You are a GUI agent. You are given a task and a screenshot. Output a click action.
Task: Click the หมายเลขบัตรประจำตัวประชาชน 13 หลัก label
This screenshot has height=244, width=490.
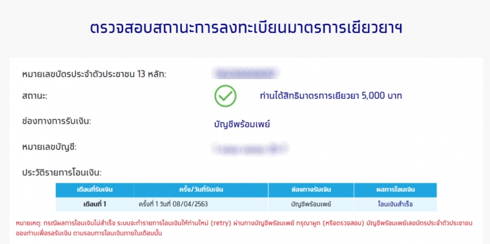click(x=94, y=75)
